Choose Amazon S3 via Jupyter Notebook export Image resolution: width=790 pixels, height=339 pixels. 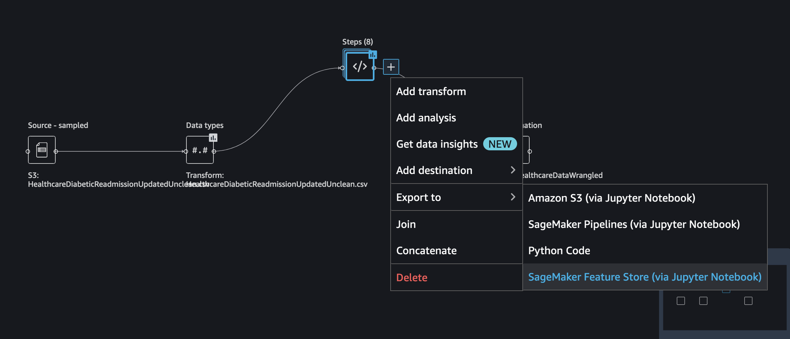[611, 198]
